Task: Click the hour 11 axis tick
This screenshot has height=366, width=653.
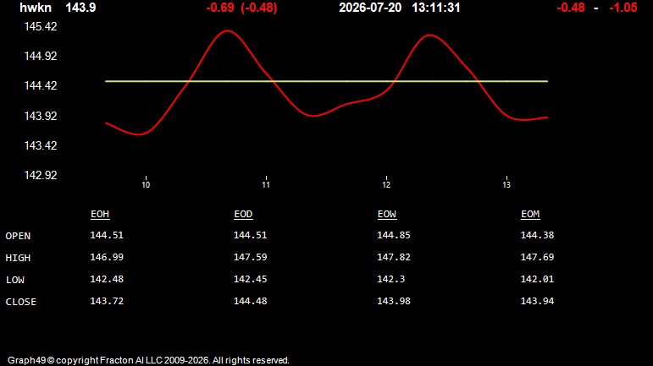Action: 266,184
